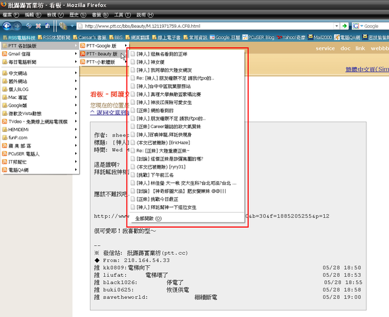This screenshot has height=317, width=389.
Task: Select the 每日電腦新聞 menu entry
Action: coord(40,62)
